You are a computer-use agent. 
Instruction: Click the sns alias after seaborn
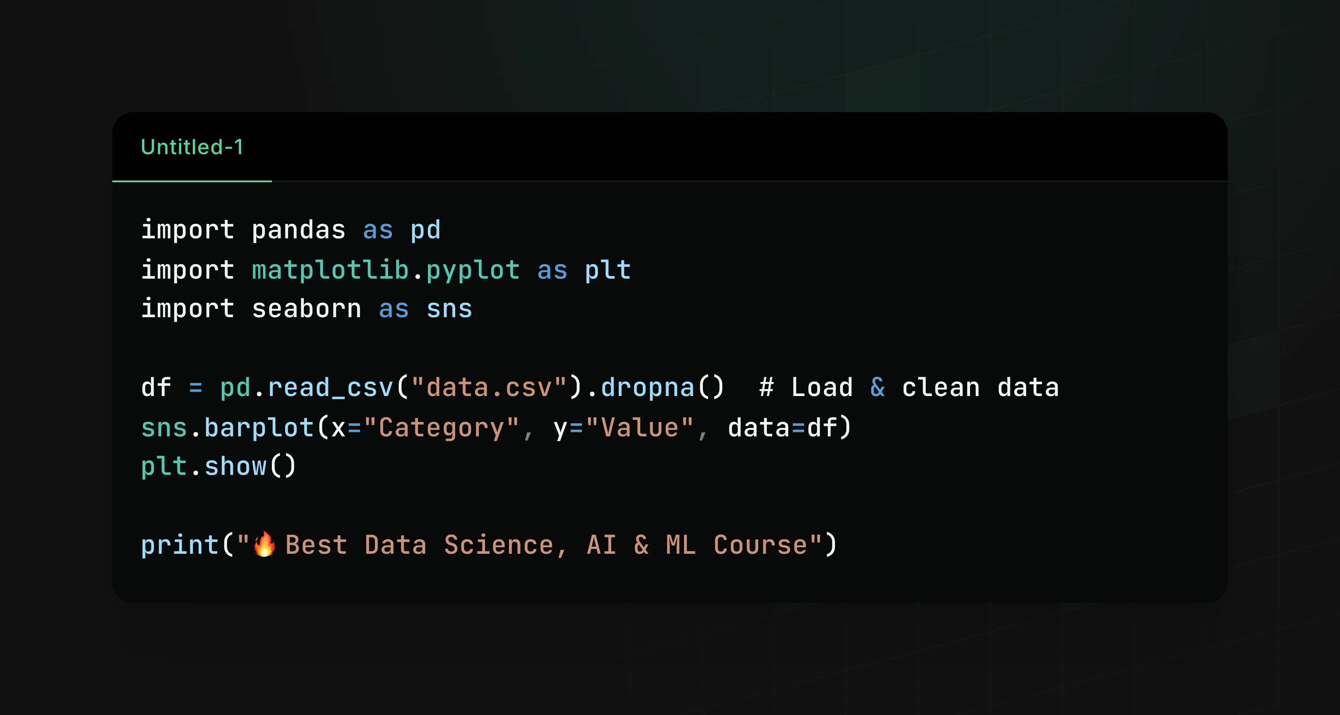(x=449, y=310)
